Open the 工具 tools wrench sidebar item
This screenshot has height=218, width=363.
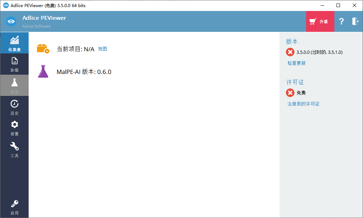(14, 150)
